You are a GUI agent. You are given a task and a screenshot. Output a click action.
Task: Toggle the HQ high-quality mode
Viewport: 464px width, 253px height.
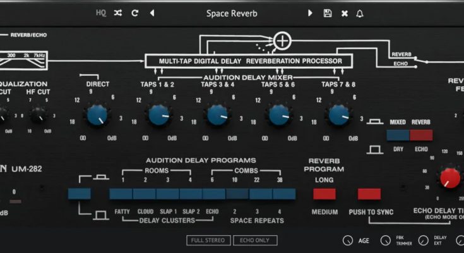(101, 13)
